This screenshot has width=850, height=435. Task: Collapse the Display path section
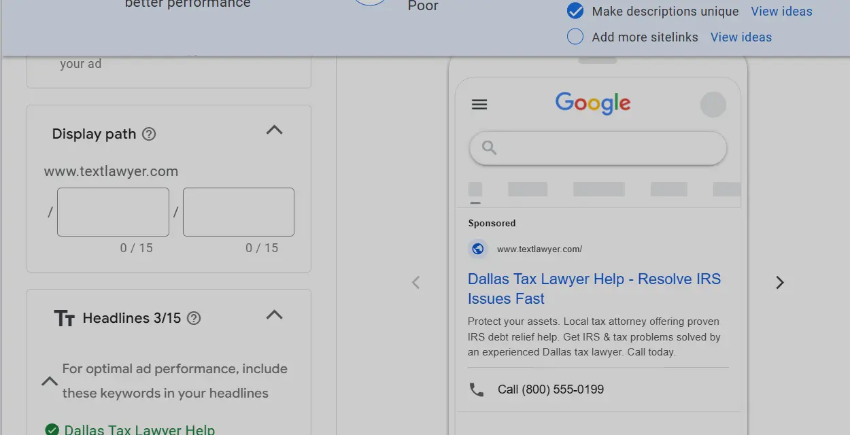[274, 130]
